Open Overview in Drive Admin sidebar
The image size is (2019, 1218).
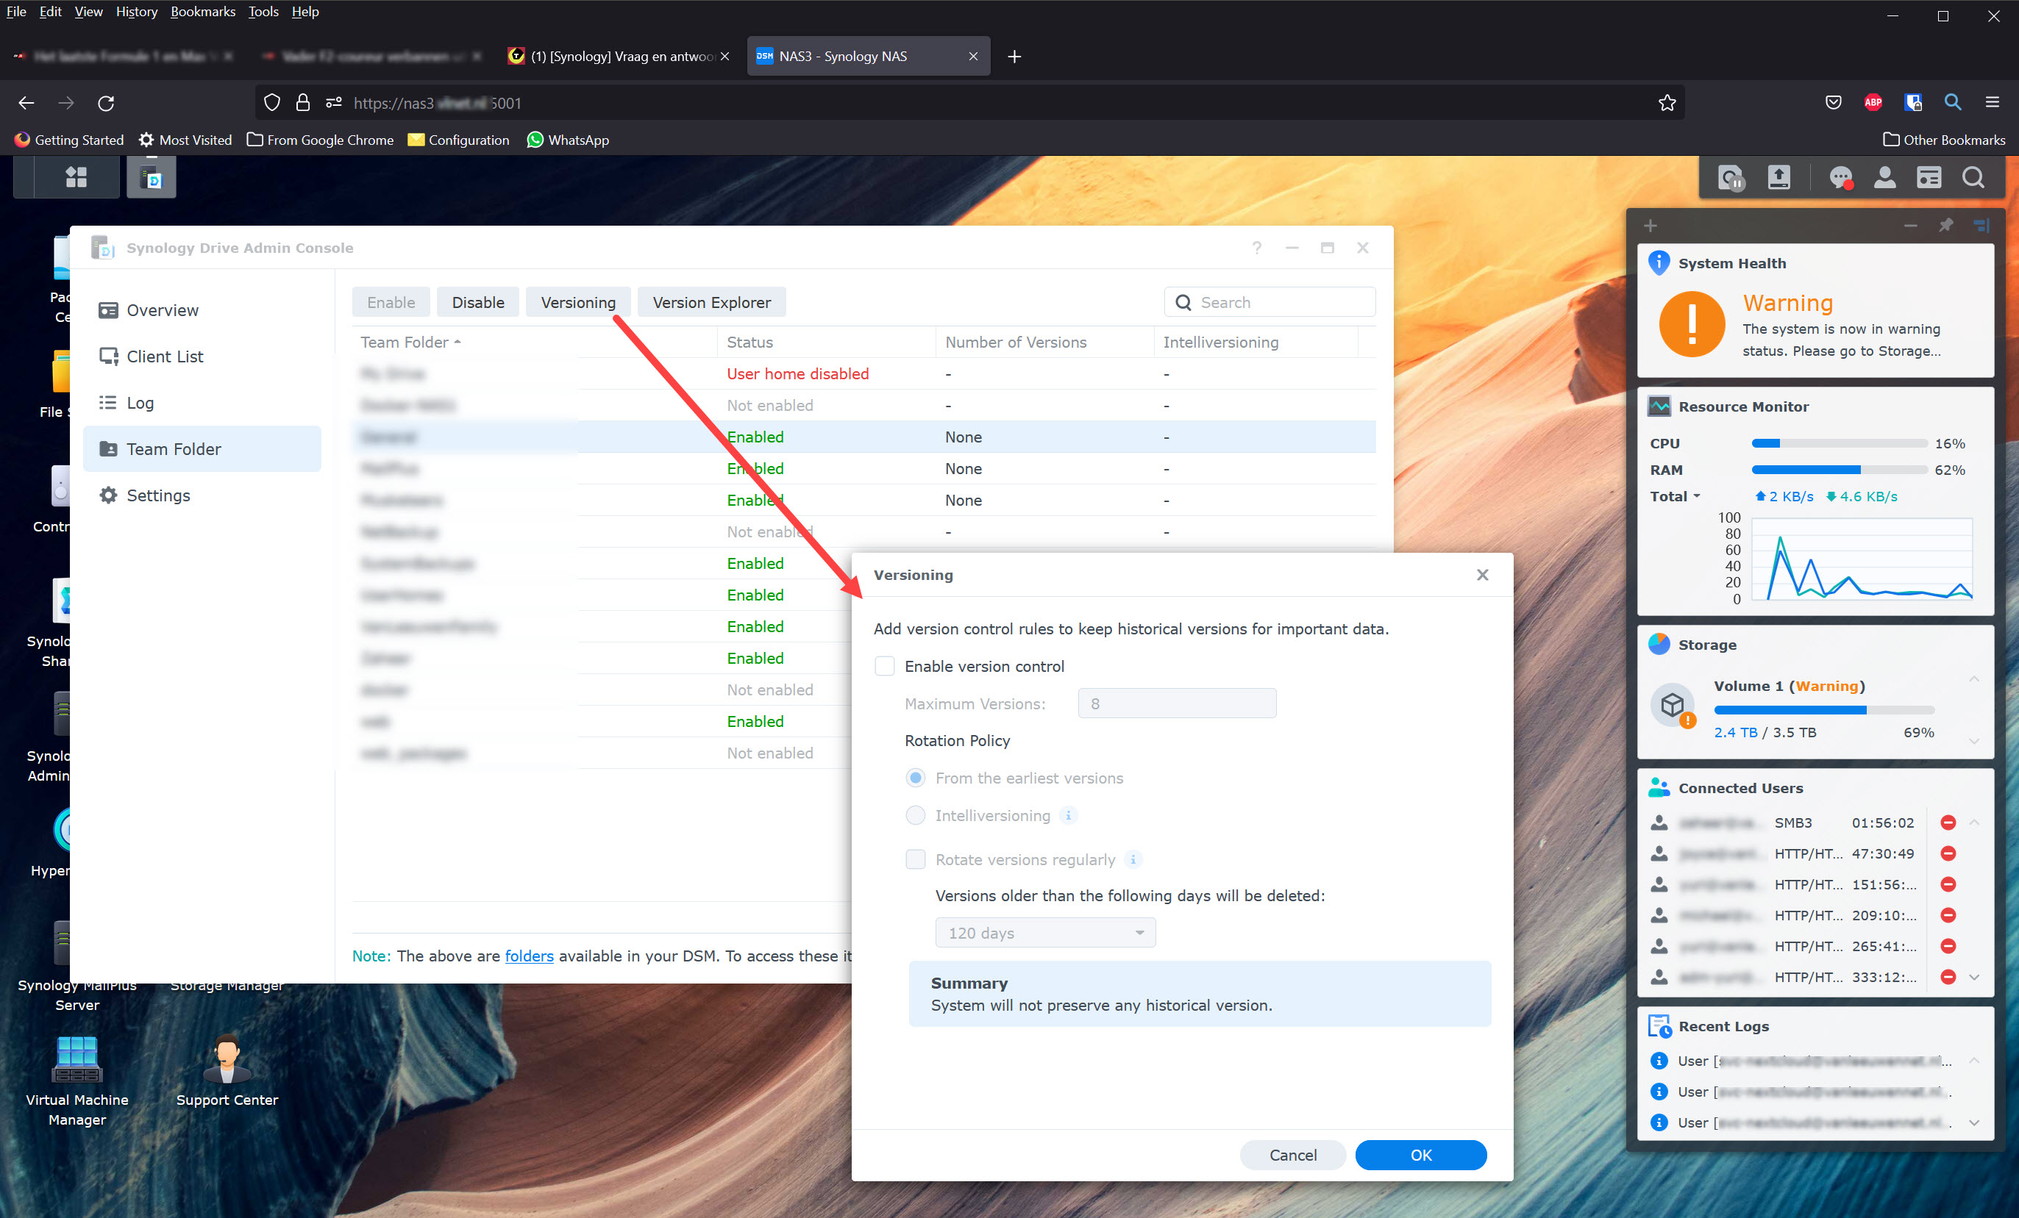[x=202, y=310]
